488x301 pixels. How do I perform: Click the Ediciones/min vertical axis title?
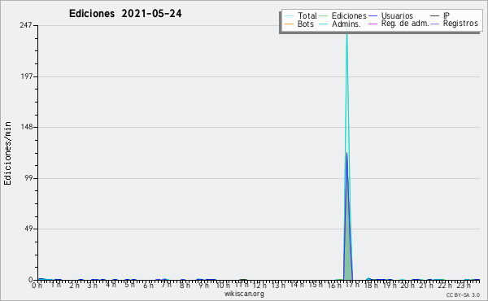tap(7, 153)
